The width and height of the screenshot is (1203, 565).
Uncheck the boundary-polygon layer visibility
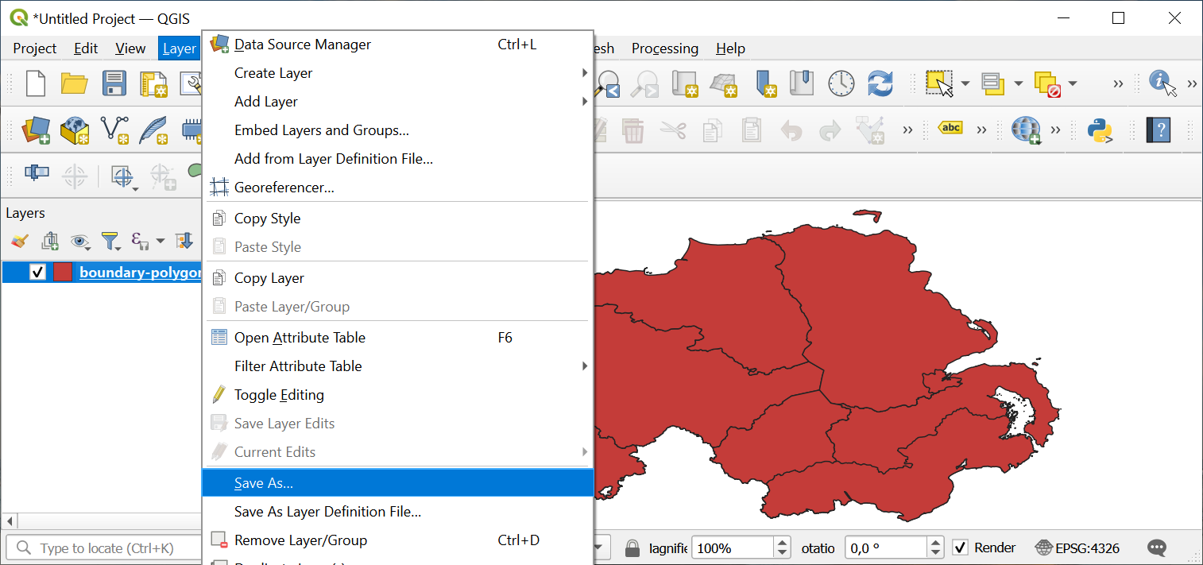pyautogui.click(x=37, y=272)
